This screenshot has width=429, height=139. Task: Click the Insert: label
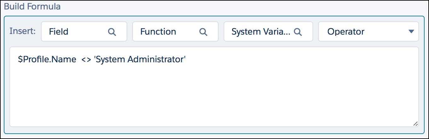pyautogui.click(x=23, y=31)
